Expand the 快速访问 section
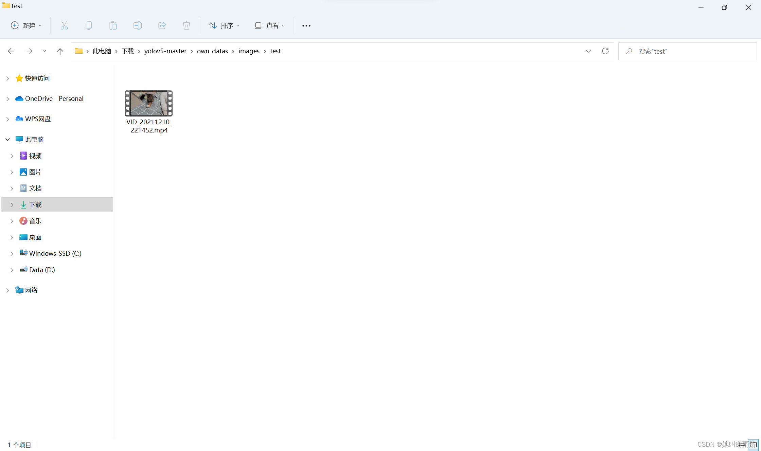 [x=7, y=78]
